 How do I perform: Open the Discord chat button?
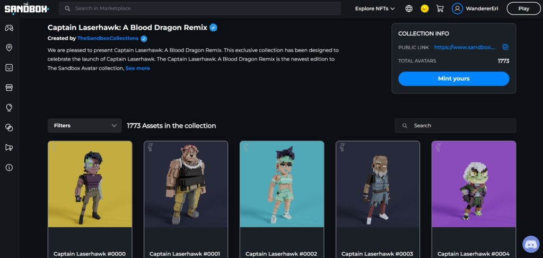(530, 245)
